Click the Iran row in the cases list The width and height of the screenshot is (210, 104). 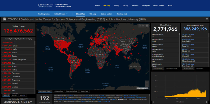(x=18, y=90)
